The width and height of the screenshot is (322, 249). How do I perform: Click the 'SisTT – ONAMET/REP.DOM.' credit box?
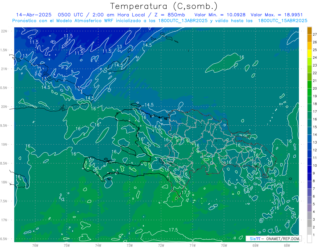(x=274, y=239)
